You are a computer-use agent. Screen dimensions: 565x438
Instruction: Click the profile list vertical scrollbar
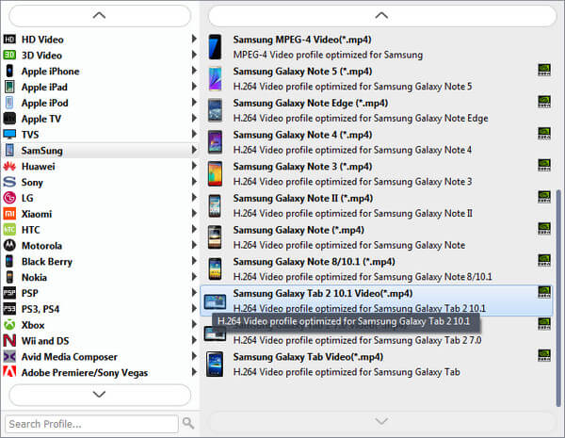tap(558, 298)
